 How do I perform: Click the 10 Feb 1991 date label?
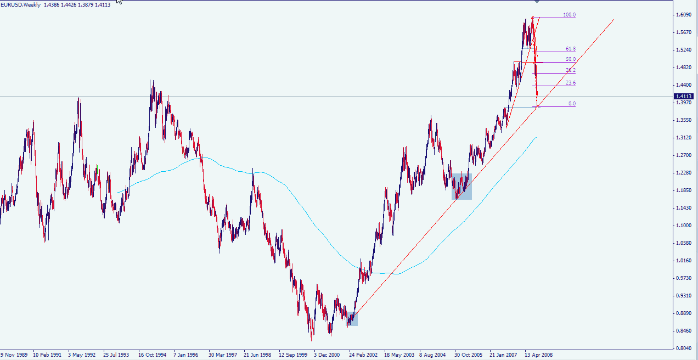point(47,355)
